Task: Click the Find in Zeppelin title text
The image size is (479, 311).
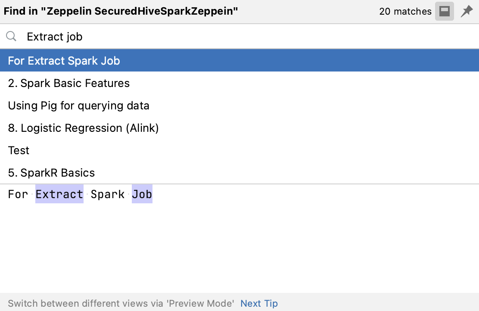Action: 121,11
